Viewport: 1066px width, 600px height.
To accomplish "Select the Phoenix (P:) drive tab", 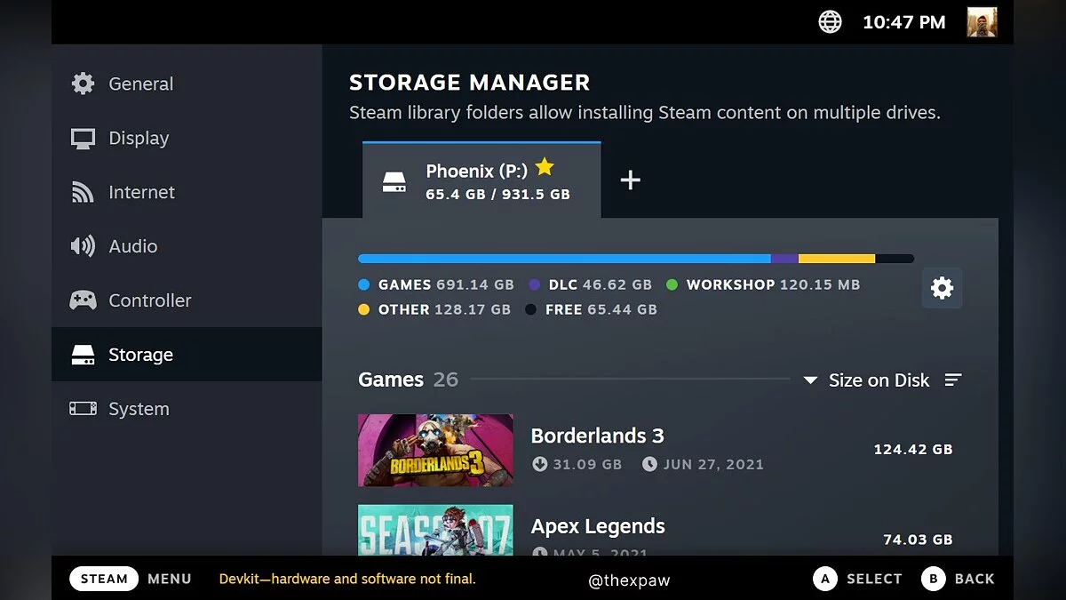I will click(481, 180).
